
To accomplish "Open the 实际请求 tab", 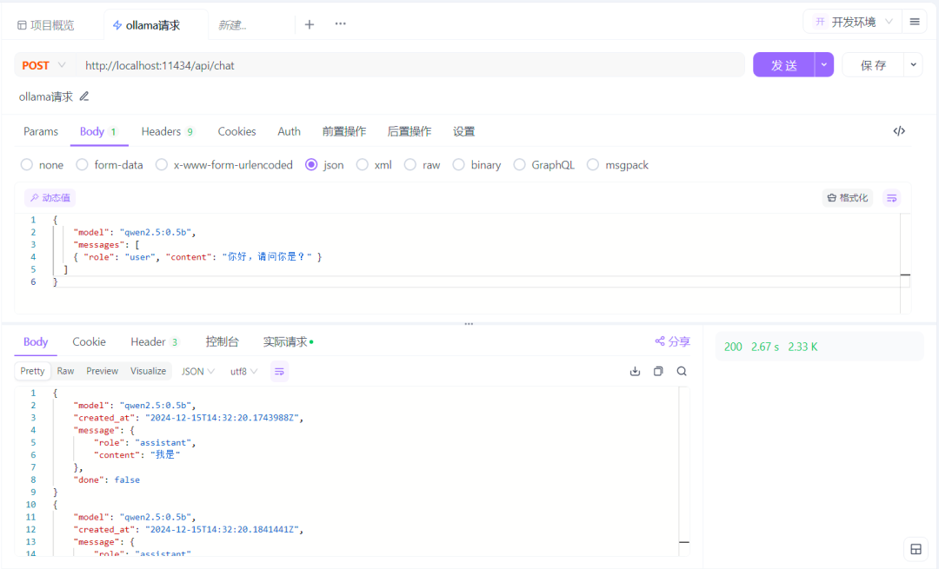I will click(x=288, y=342).
